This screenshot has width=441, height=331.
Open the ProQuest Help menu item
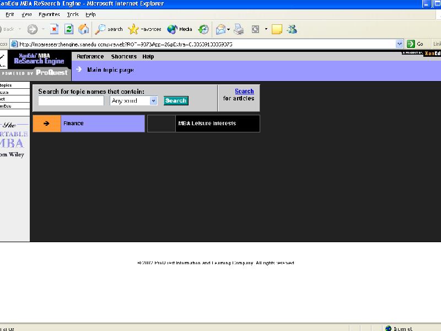(x=148, y=57)
